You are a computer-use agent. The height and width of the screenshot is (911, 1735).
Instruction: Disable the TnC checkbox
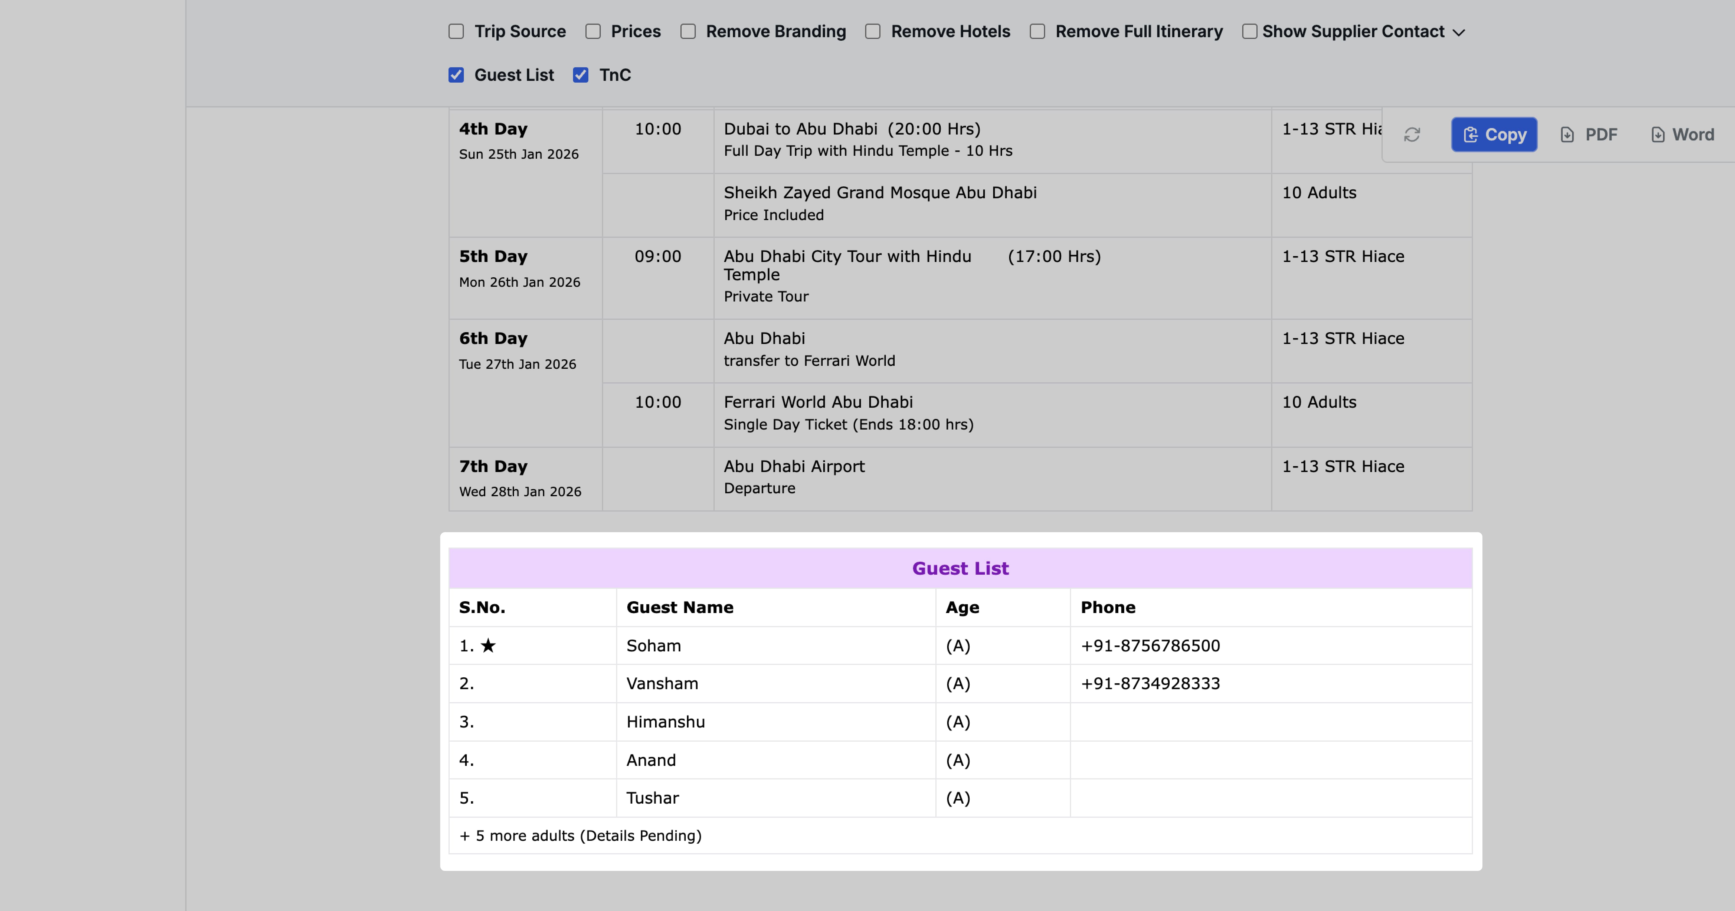coord(581,75)
